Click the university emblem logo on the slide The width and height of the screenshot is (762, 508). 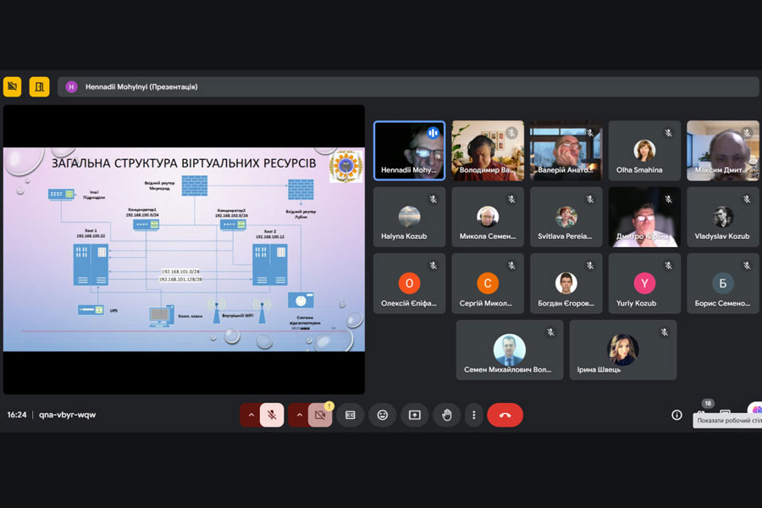tap(346, 167)
